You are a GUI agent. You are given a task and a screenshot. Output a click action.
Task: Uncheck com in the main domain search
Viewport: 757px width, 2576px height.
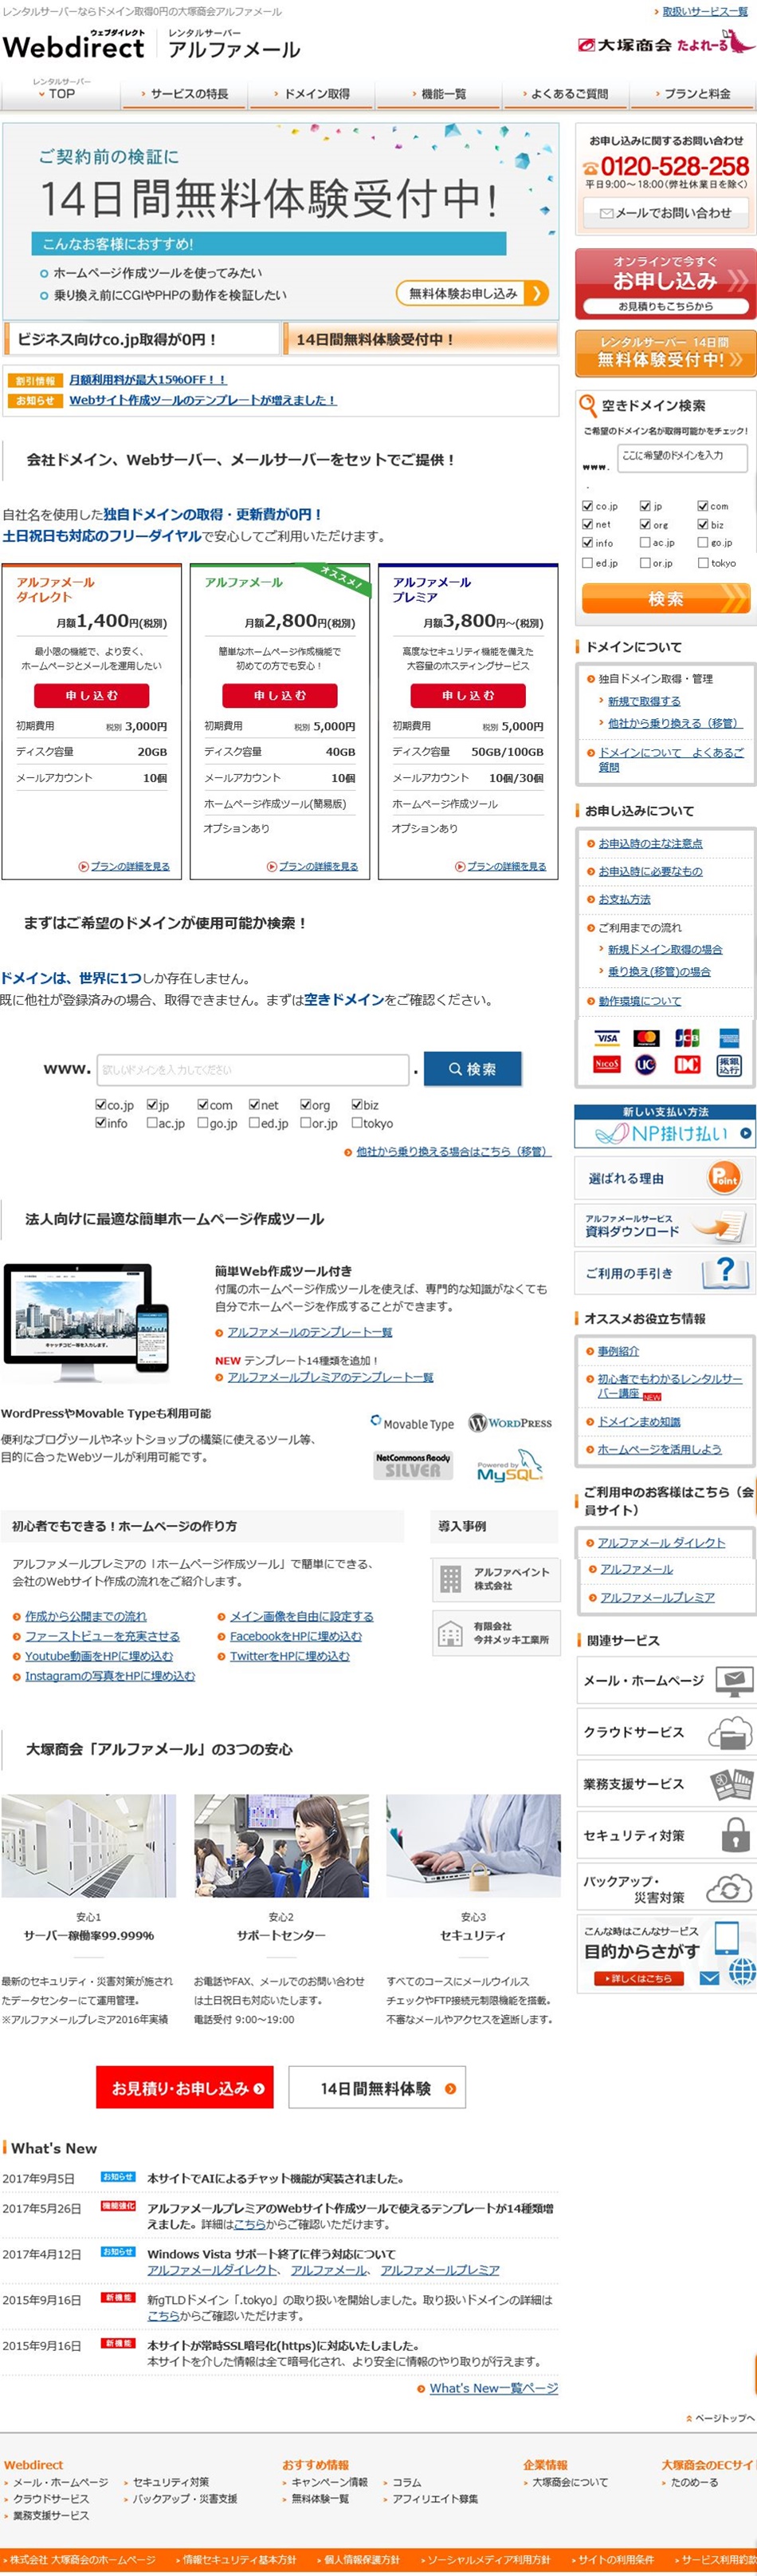click(202, 1105)
